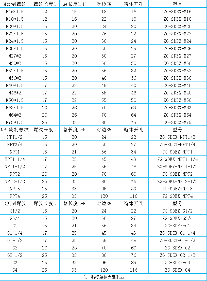Select the first-column cell in the third row

coord(15,19)
